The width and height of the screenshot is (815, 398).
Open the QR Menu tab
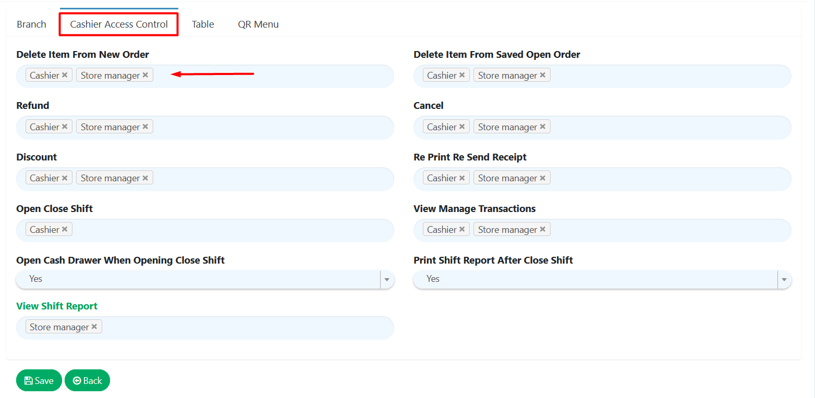258,24
